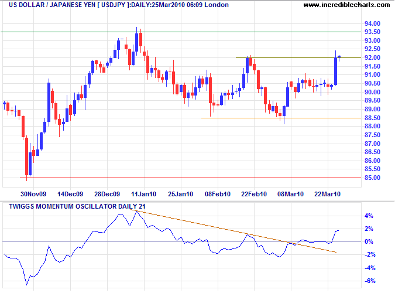Click the 93.50 price axis label

[372, 32]
